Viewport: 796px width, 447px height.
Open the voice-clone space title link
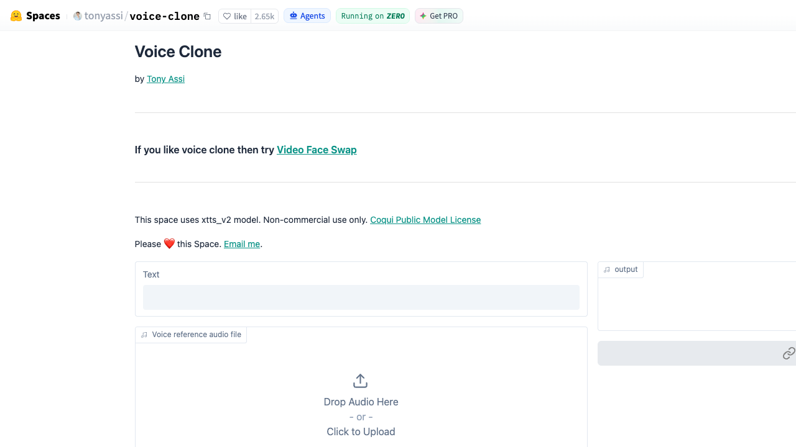[164, 16]
